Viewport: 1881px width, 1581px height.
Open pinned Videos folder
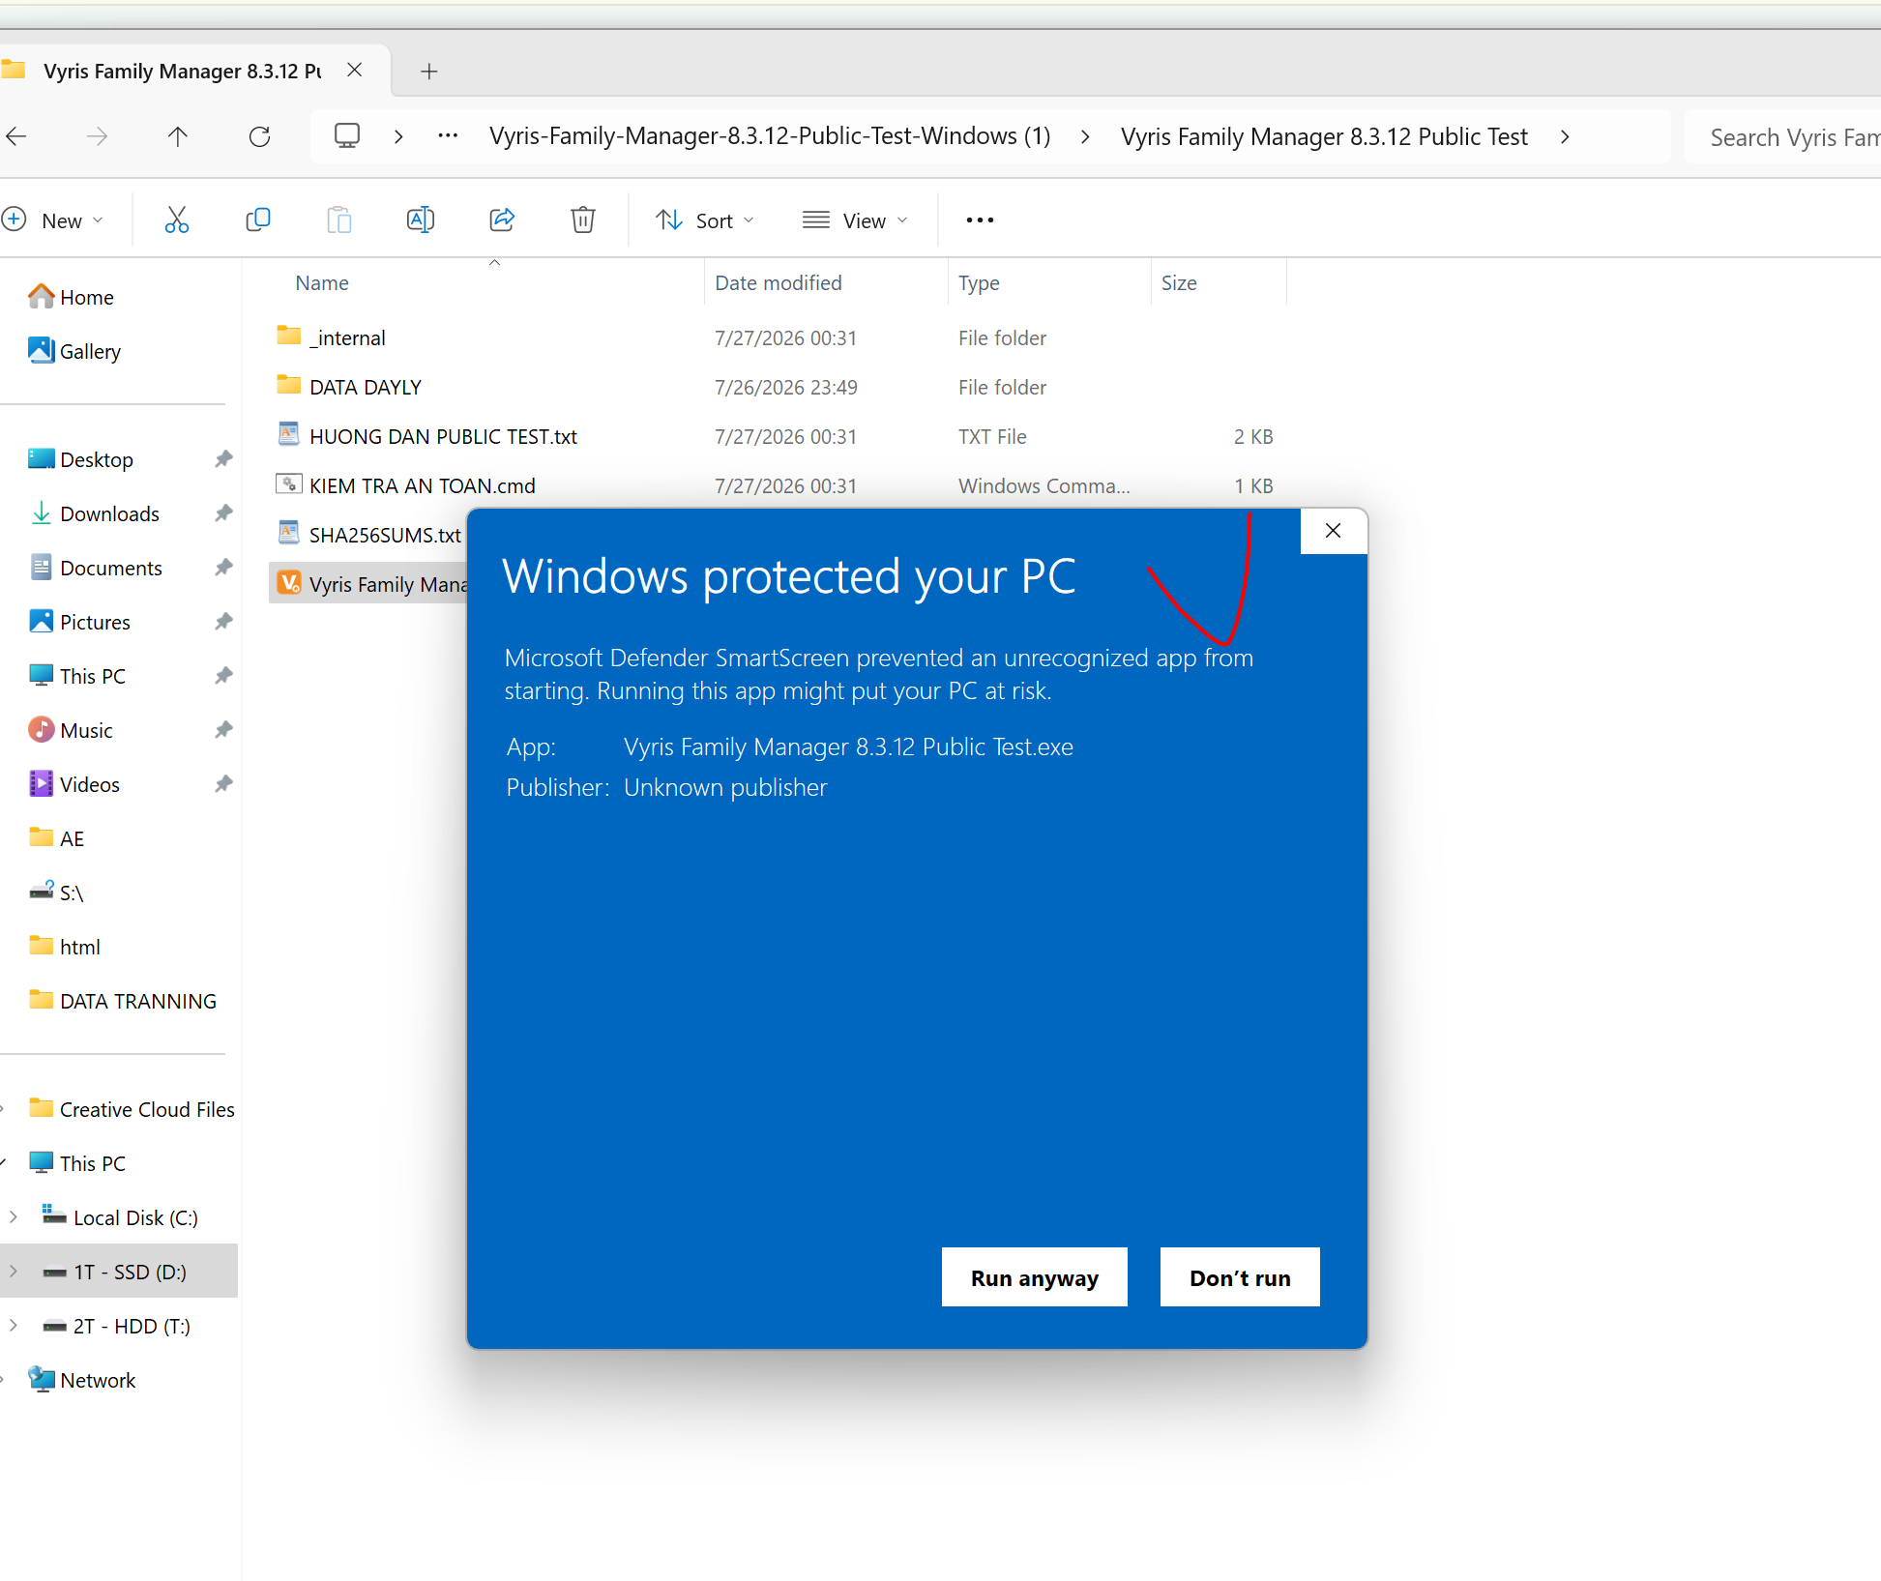(89, 785)
